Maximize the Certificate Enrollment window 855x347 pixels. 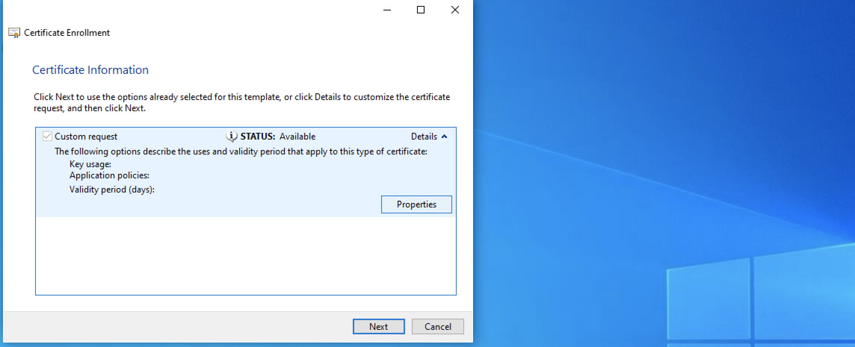point(421,10)
